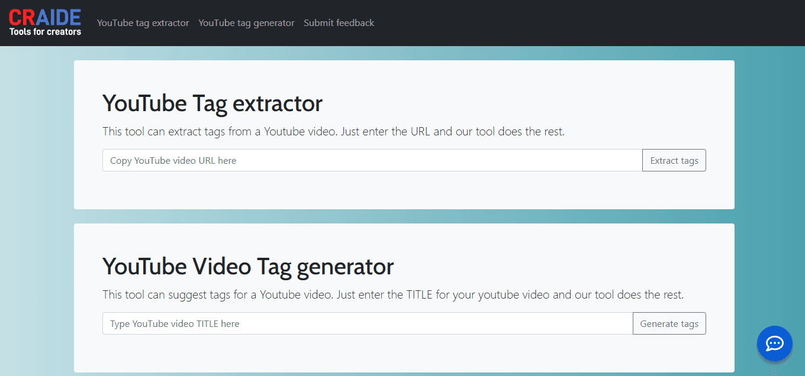Click into the YouTube video TITLE field
The width and height of the screenshot is (805, 376).
(x=367, y=323)
